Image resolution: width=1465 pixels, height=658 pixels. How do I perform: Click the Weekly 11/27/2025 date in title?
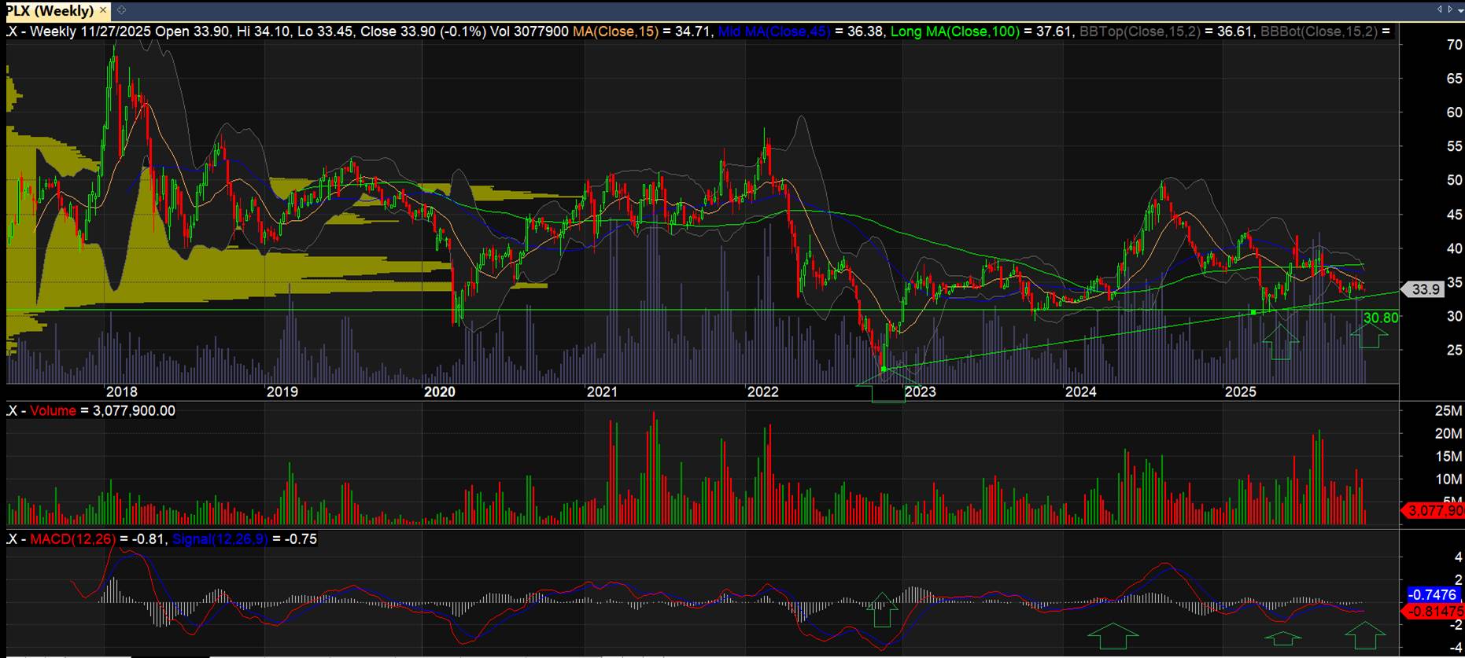click(x=90, y=31)
